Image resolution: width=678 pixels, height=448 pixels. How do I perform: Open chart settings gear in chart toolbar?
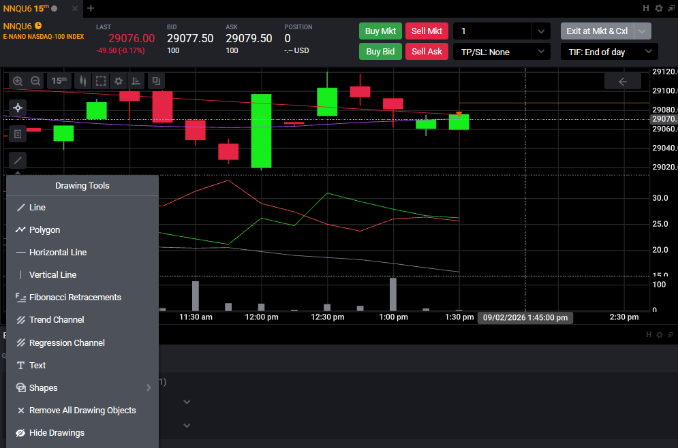click(x=119, y=81)
